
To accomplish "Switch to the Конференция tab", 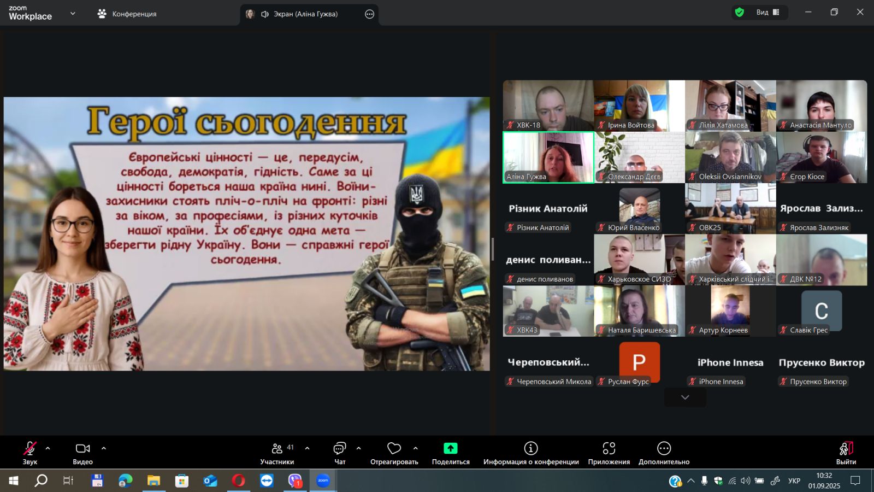I will (x=127, y=14).
